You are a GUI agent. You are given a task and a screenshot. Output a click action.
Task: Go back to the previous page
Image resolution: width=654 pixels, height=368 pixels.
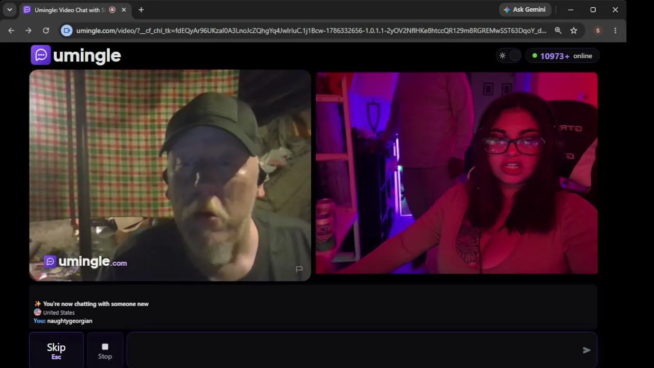11,31
